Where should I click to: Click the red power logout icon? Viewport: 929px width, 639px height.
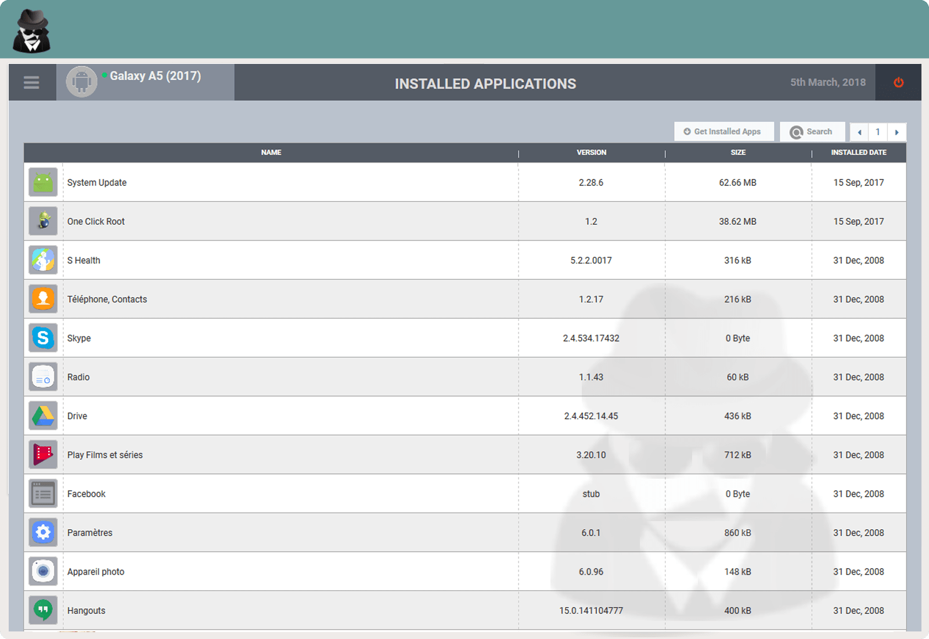tap(898, 82)
